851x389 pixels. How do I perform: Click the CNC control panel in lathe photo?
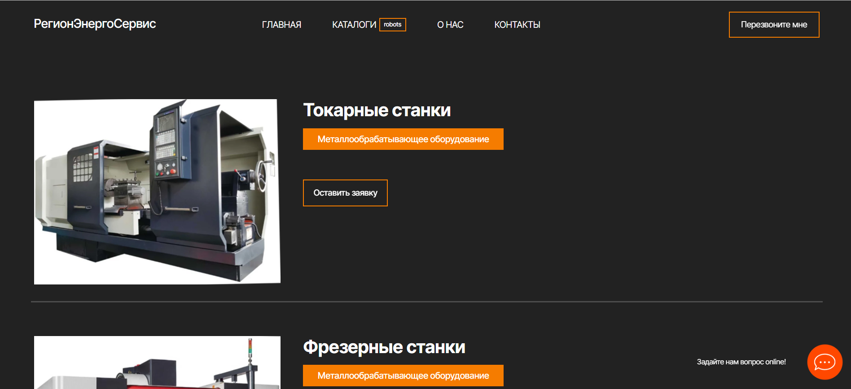pyautogui.click(x=166, y=139)
